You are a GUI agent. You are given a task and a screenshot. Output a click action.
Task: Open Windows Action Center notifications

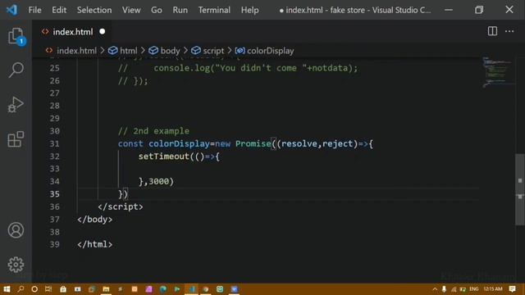point(512,289)
